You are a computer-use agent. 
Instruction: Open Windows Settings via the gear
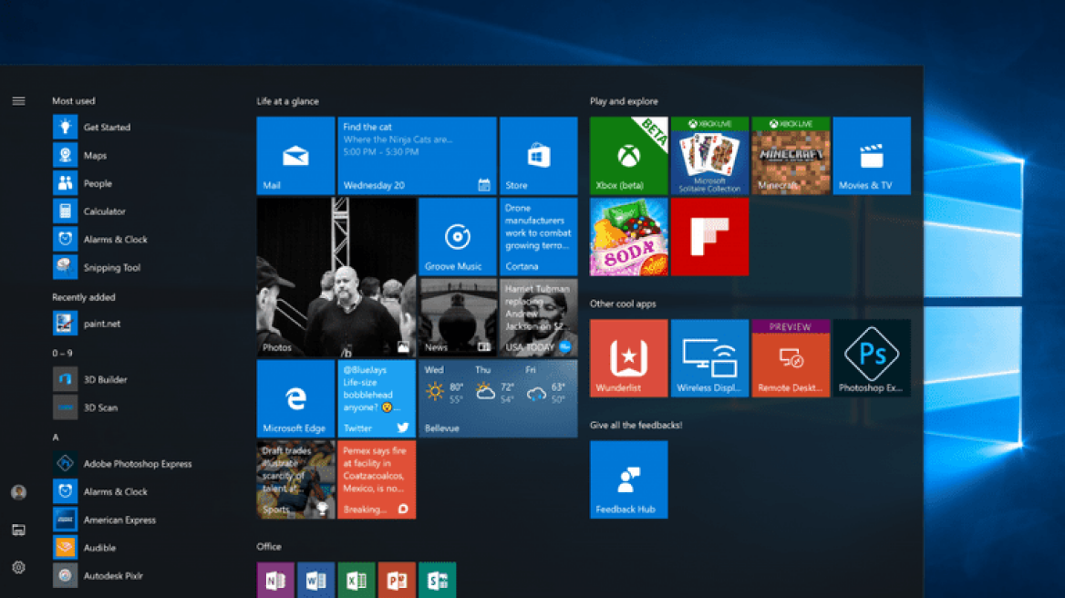pyautogui.click(x=18, y=567)
